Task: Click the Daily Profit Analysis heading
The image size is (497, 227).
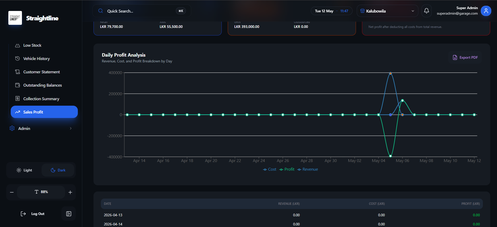Action: (x=124, y=55)
